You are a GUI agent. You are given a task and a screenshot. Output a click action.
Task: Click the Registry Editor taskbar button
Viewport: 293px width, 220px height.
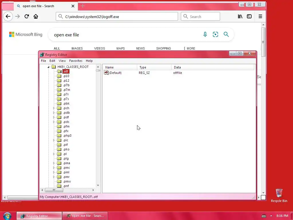coord(39,216)
